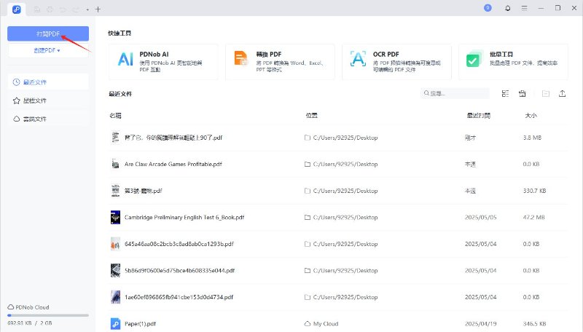Click the My Cloud icon in the Paper(1).pdf row
The image size is (583, 332).
[x=308, y=324]
